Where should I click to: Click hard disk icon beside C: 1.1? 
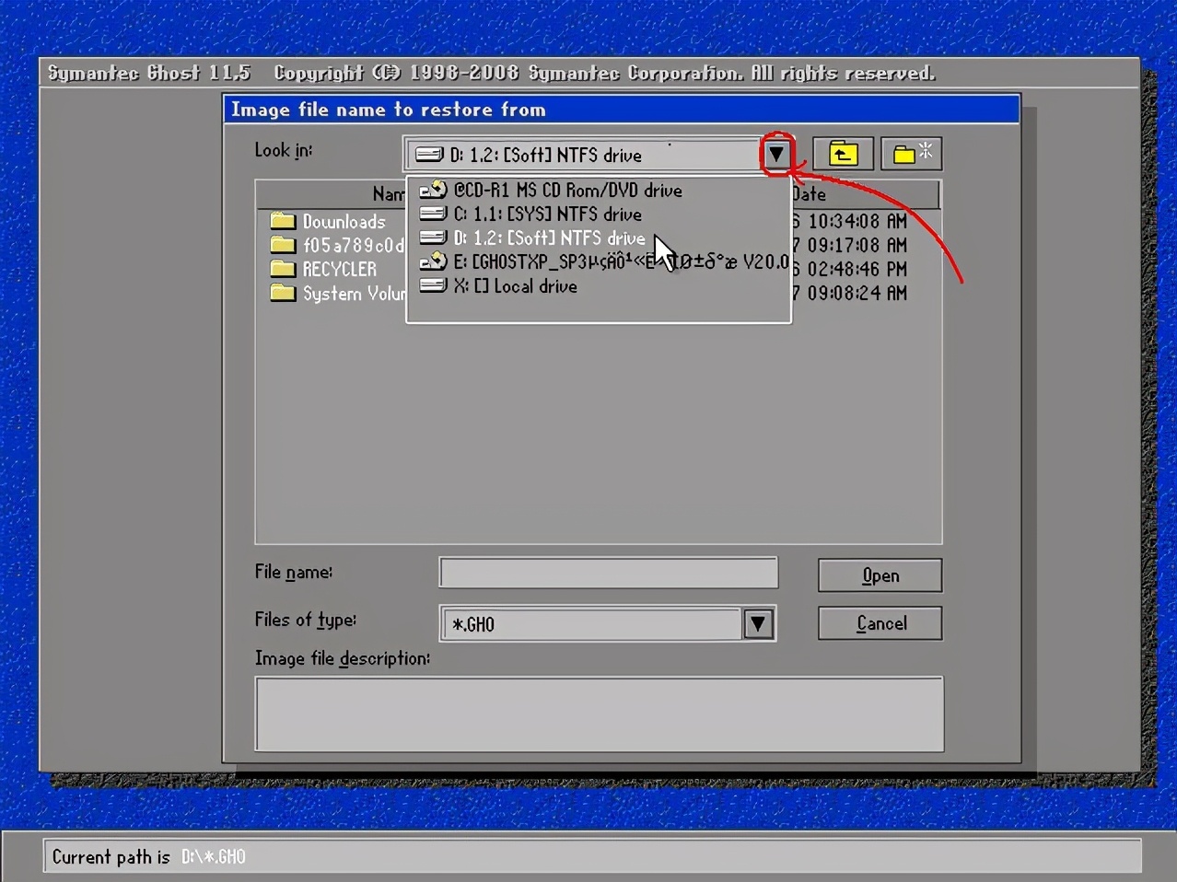pos(433,214)
